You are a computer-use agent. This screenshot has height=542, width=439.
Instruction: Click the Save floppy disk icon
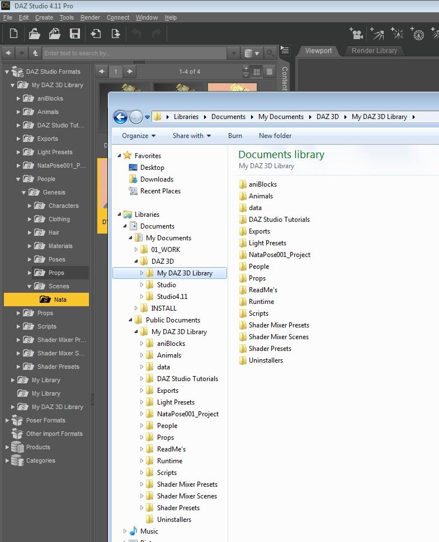(x=75, y=34)
